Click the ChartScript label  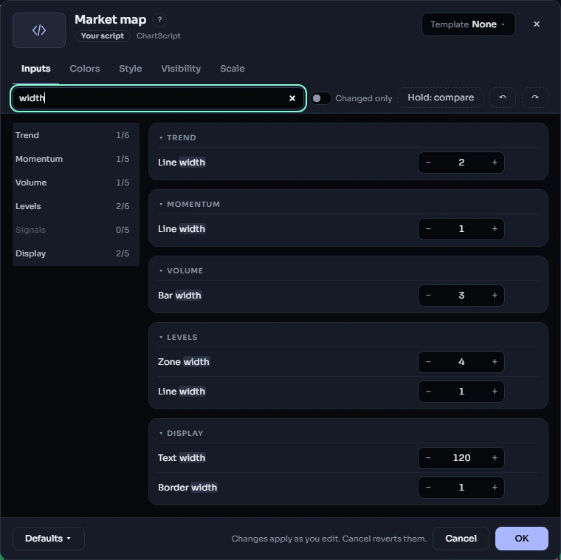pyautogui.click(x=159, y=35)
